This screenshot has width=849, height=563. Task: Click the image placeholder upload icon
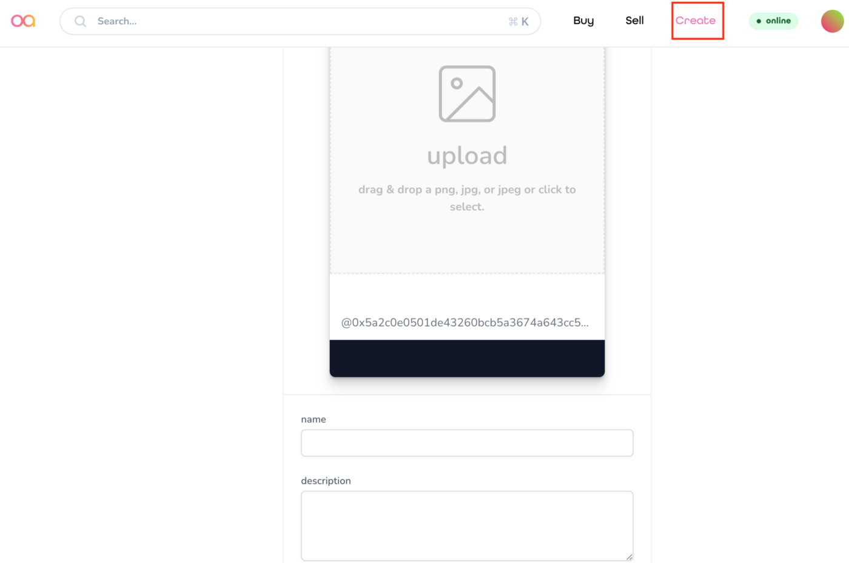point(467,94)
